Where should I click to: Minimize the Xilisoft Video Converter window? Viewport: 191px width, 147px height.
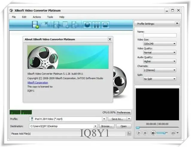coord(167,10)
